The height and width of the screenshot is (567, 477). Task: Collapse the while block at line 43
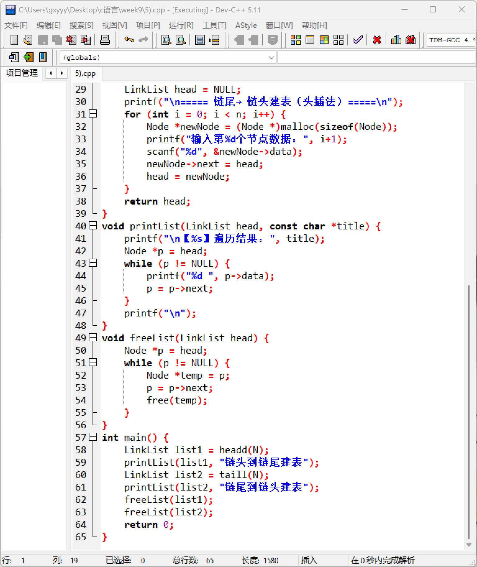click(93, 263)
